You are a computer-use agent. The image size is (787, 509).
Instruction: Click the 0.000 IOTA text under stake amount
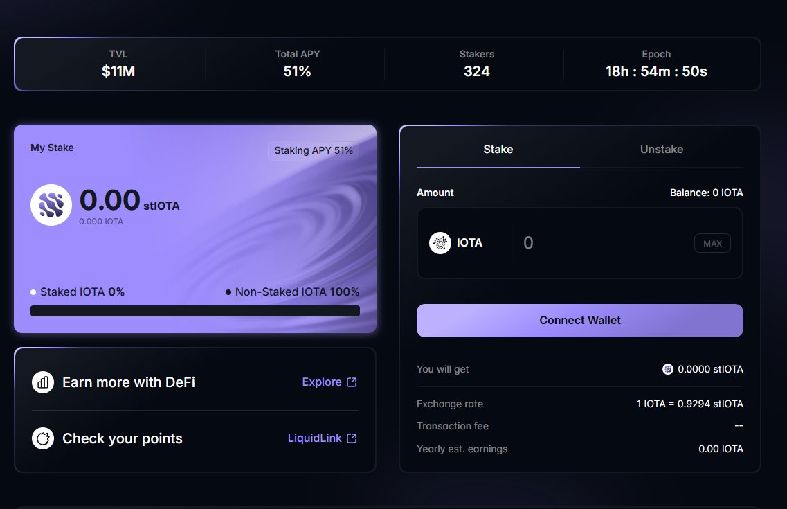[x=101, y=222]
